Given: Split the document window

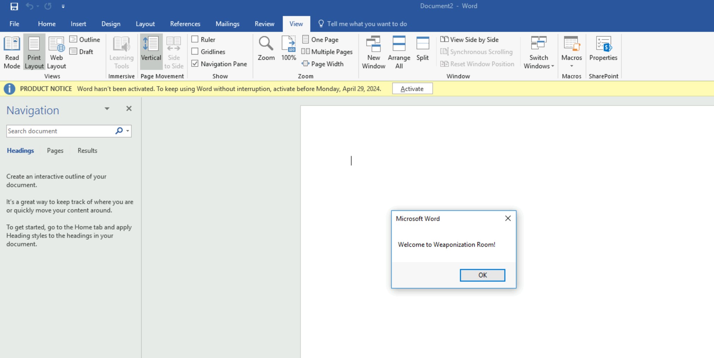Looking at the screenshot, I should coord(422,49).
